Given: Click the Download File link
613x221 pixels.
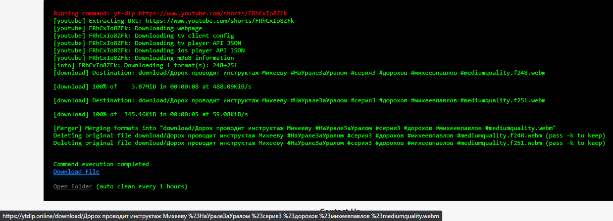Looking at the screenshot, I should (76, 172).
